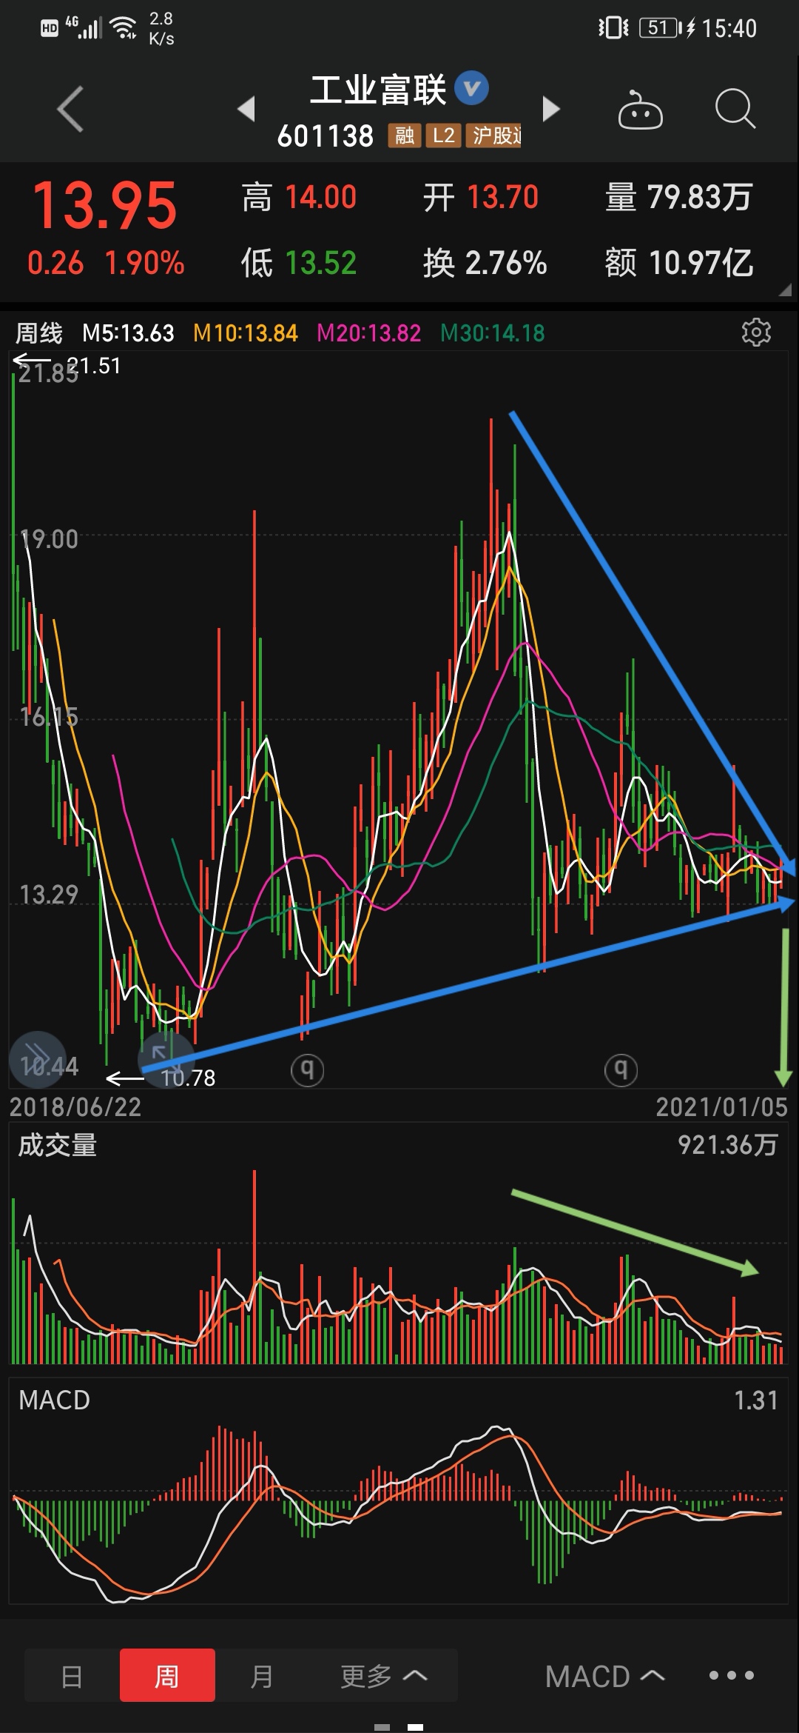Image resolution: width=799 pixels, height=1733 pixels.
Task: Tap the volume value 79.83万
Action: 700,198
